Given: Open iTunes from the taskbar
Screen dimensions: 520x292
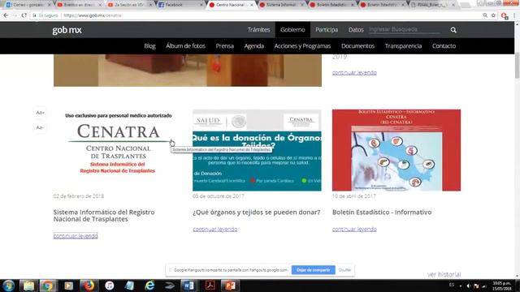Looking at the screenshot, I should click(110, 286).
